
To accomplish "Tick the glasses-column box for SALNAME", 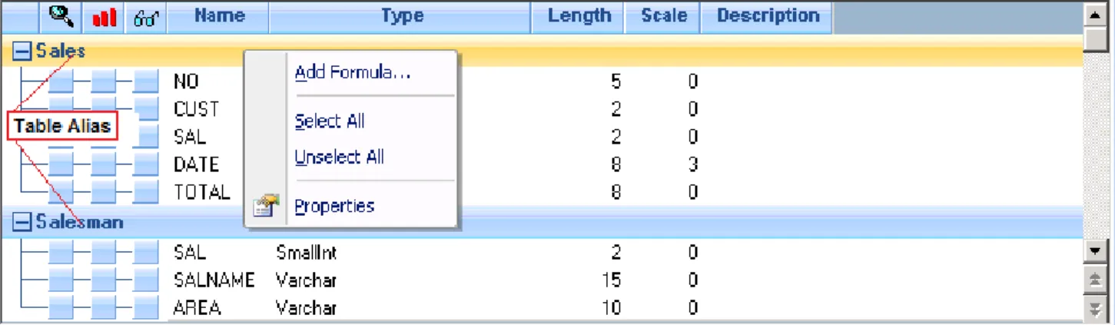I will click(144, 280).
